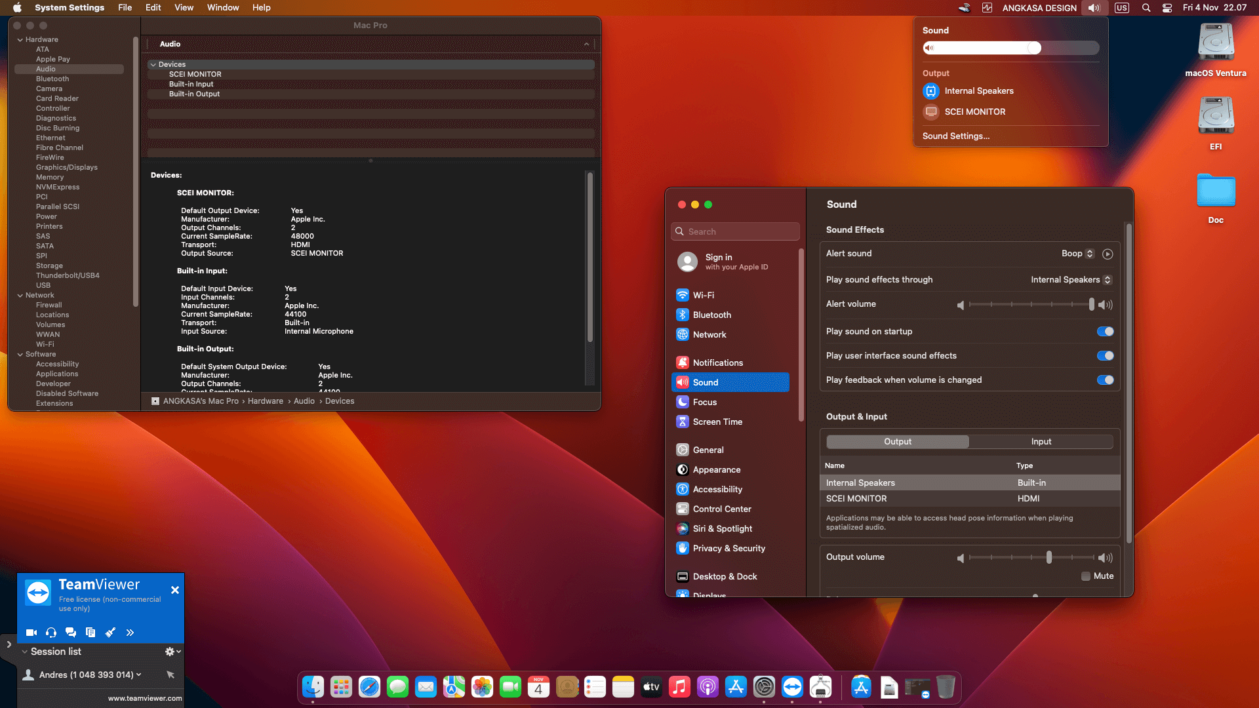Adjust the Output volume slider
The width and height of the screenshot is (1259, 708).
[1031, 557]
